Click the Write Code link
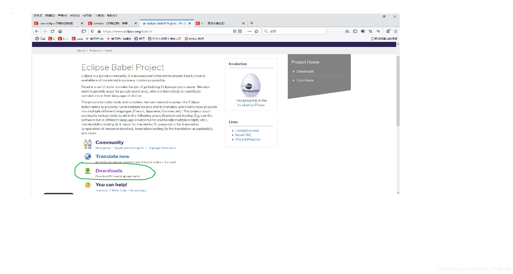 click(x=119, y=190)
